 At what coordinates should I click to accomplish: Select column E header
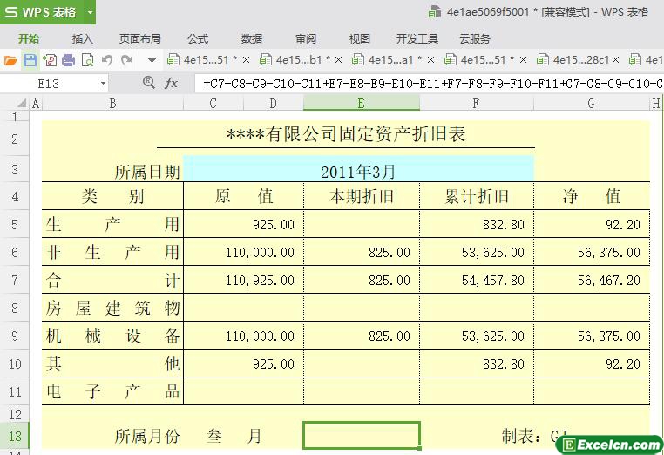(x=362, y=104)
